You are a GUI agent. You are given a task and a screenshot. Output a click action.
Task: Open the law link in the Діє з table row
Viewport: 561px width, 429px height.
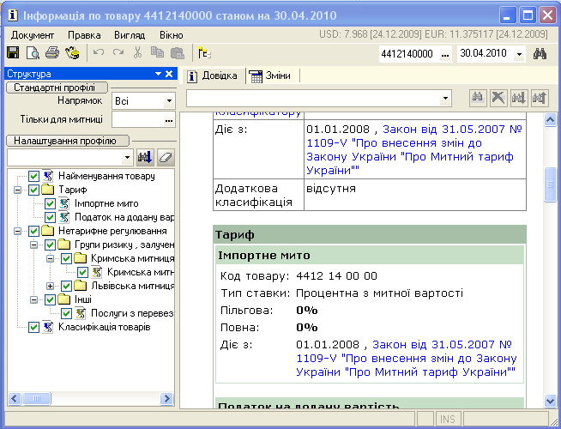coord(414,149)
